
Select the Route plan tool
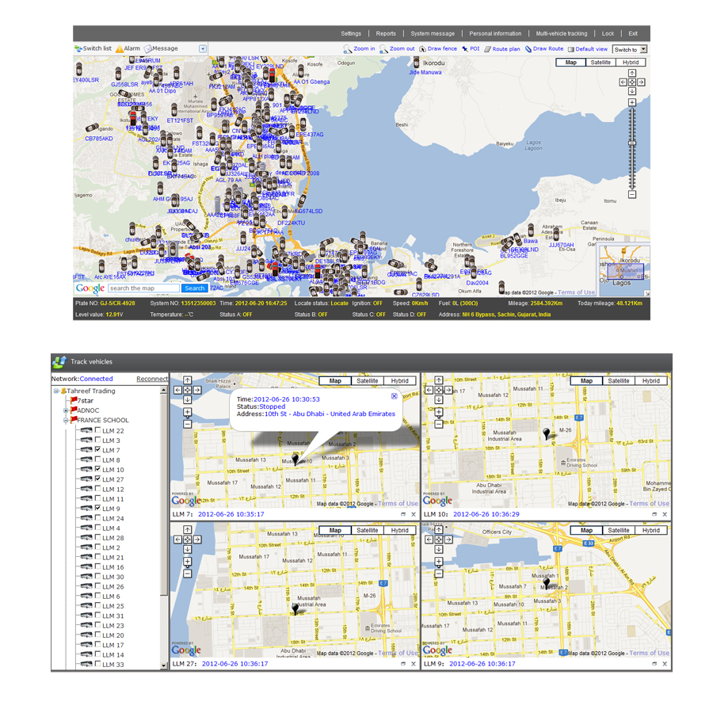click(502, 48)
